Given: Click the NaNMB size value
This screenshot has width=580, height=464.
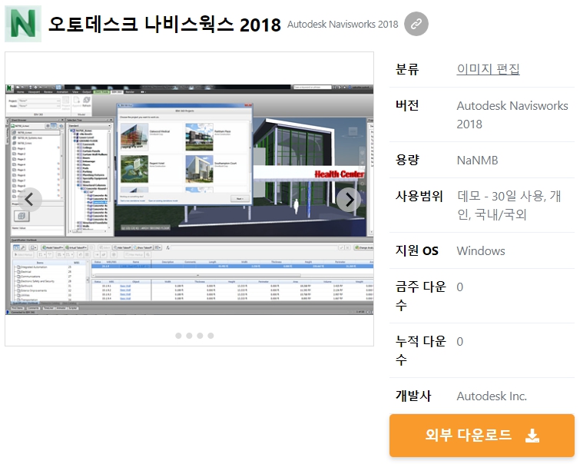Looking at the screenshot, I should point(477,161).
